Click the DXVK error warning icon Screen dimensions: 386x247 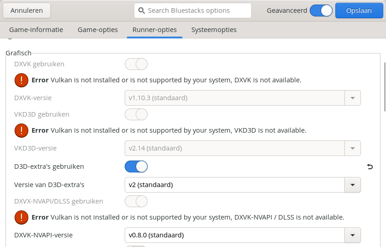(21, 80)
